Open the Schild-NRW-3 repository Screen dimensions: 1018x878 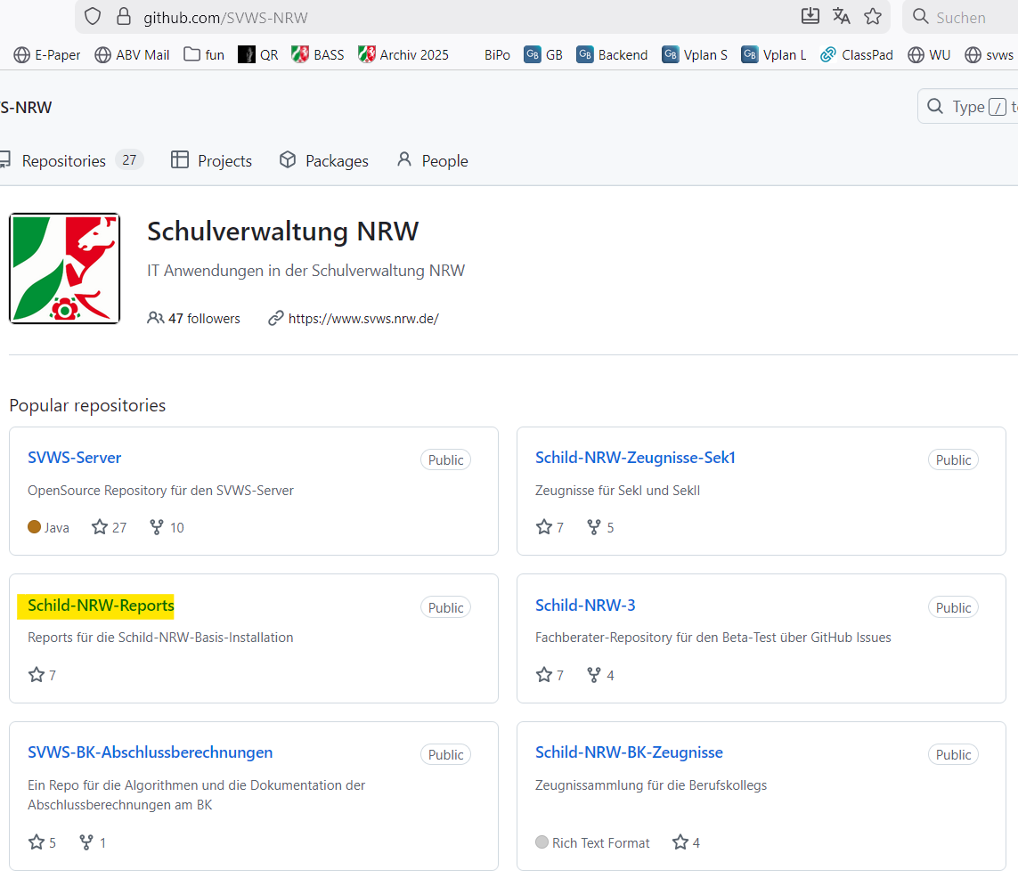click(x=585, y=606)
